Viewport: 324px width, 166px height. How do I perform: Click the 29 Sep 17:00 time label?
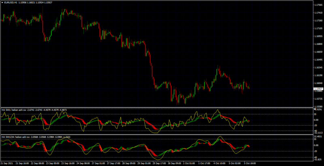158,163
